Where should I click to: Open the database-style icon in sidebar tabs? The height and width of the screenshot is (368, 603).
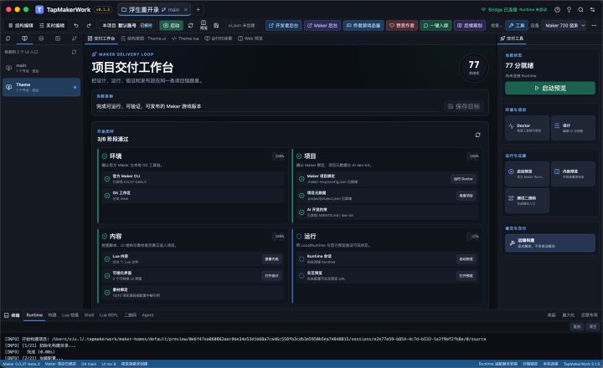(x=41, y=38)
